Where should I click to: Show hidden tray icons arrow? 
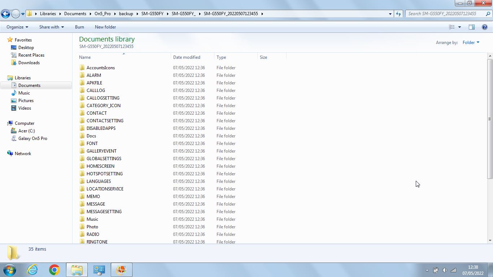coord(427,270)
